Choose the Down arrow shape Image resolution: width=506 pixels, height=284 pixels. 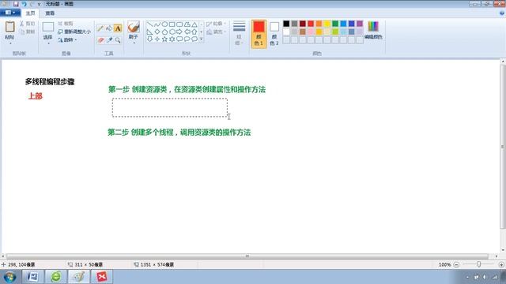(149, 39)
